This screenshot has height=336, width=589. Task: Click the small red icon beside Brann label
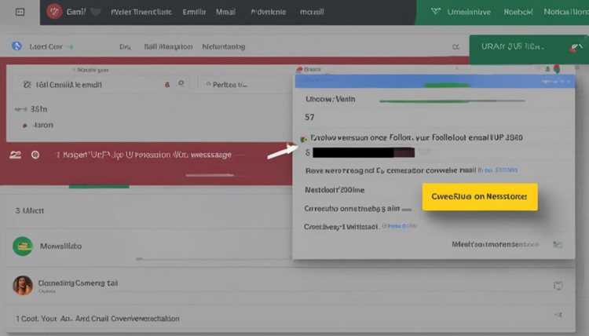tap(299, 69)
